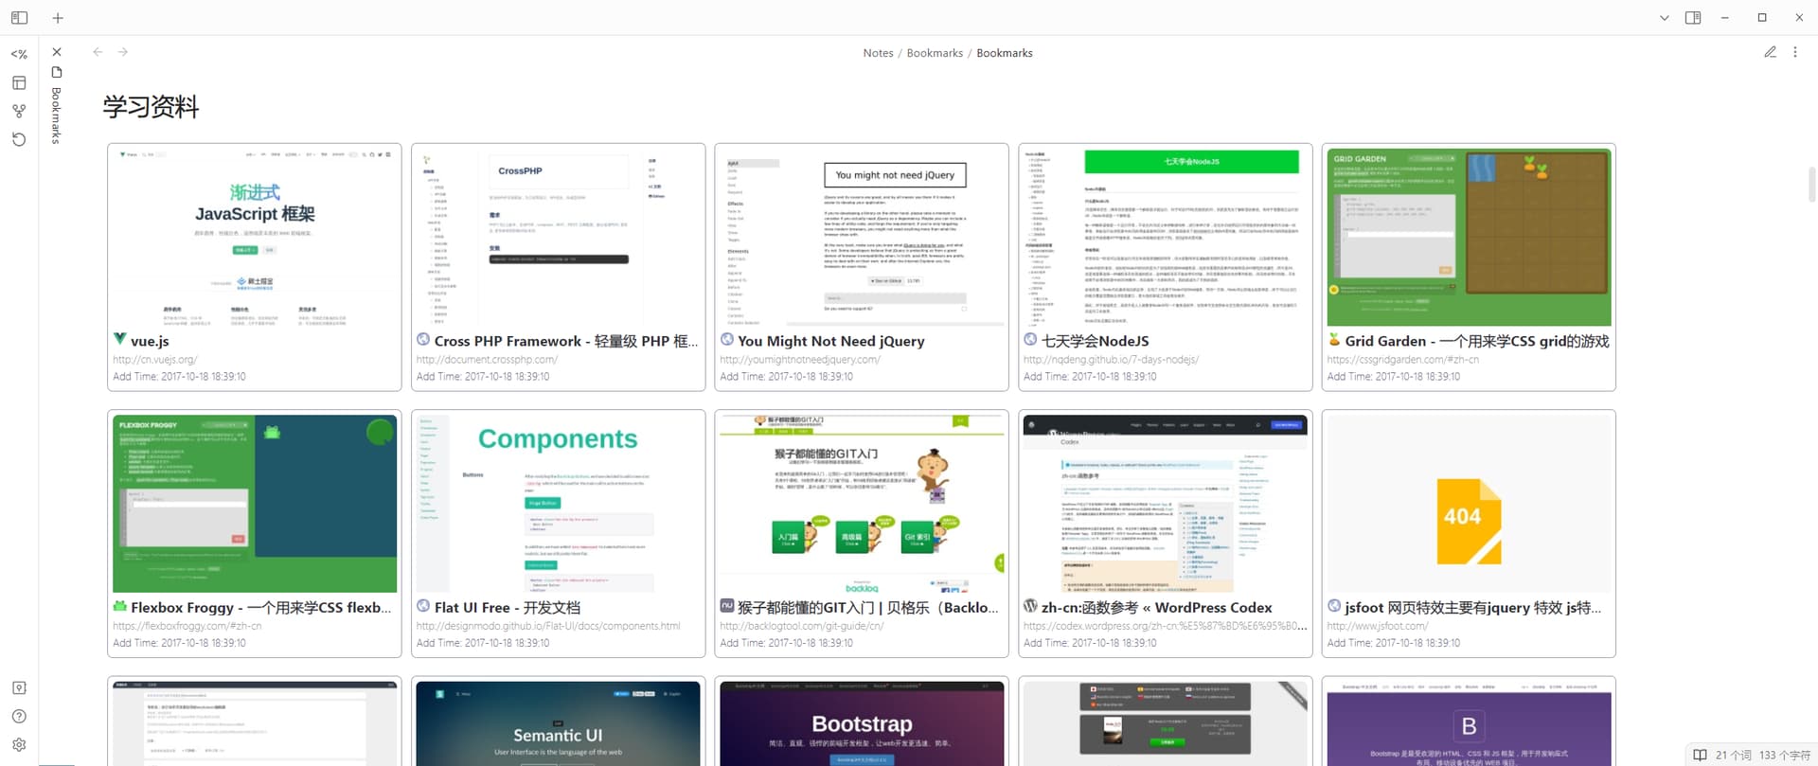Open the help icon in left ribbon
The width and height of the screenshot is (1818, 766).
point(19,717)
